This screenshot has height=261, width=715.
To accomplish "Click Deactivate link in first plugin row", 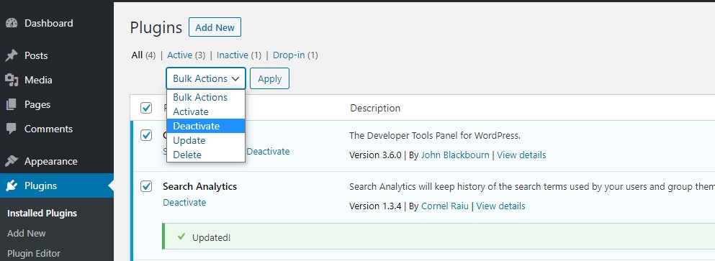I will 268,151.
